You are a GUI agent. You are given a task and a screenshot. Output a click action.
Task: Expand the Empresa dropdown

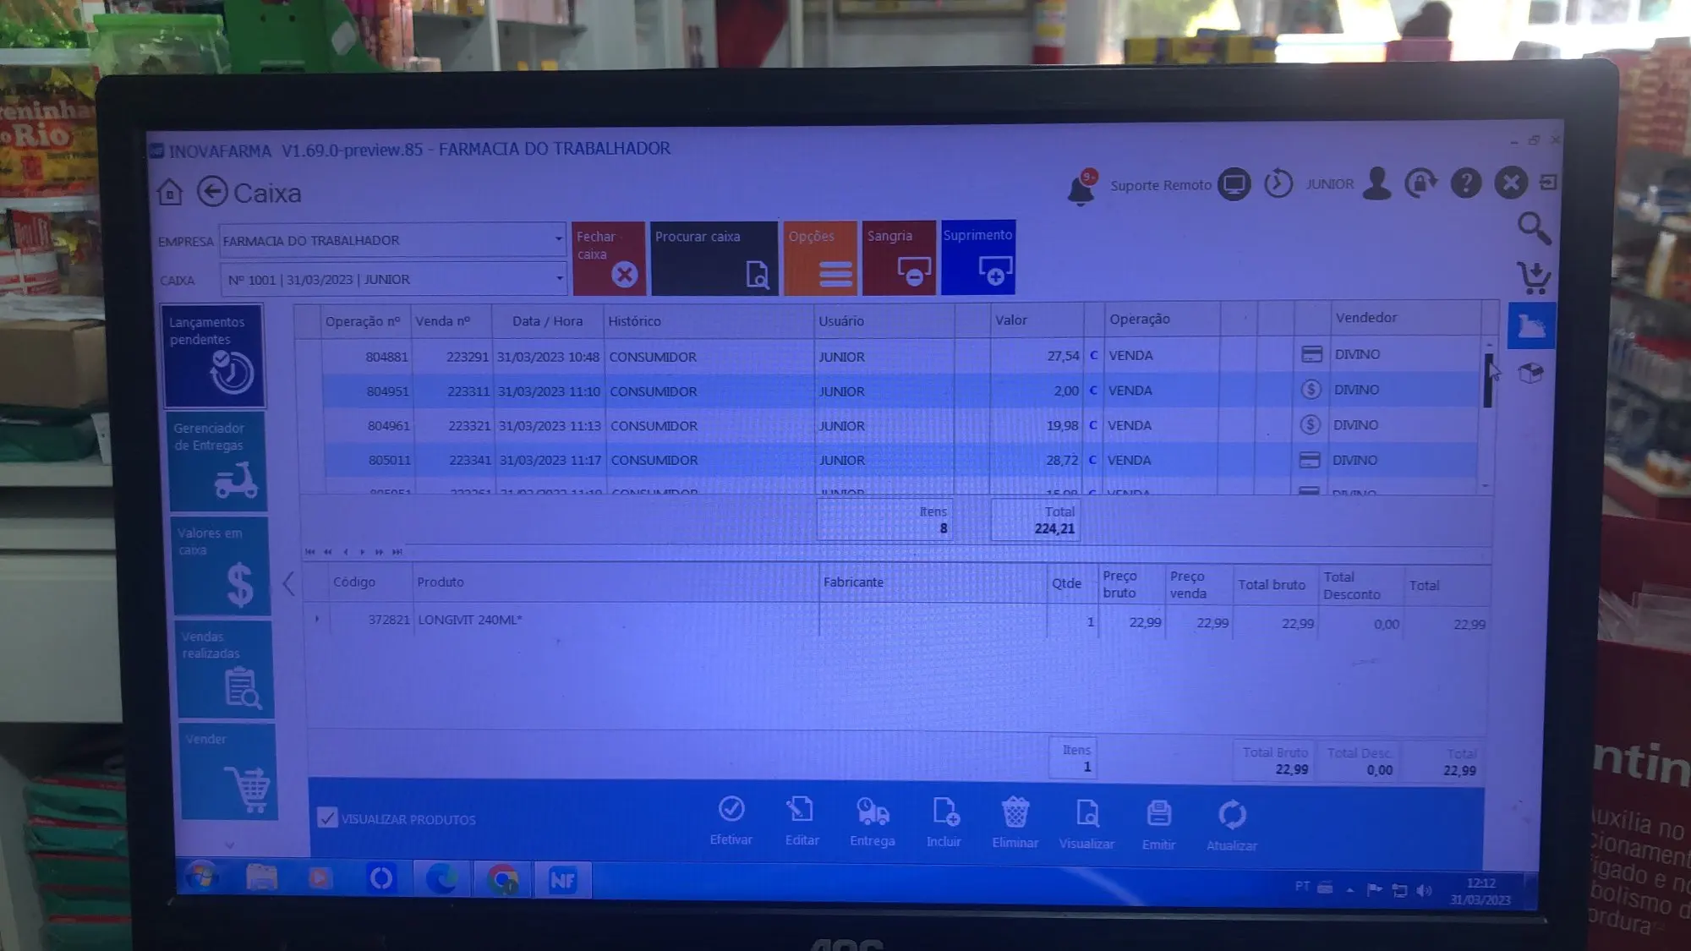[x=558, y=239]
